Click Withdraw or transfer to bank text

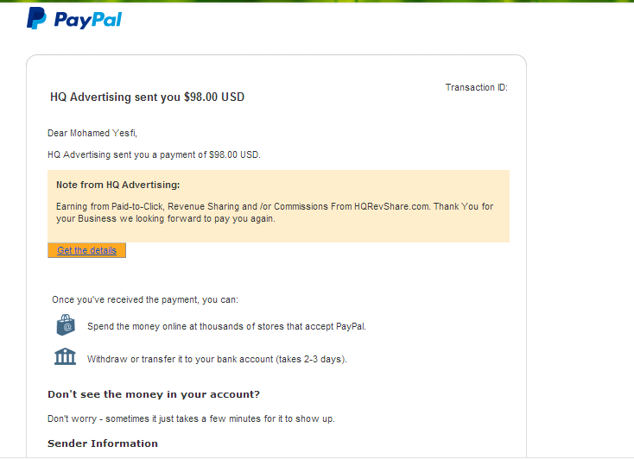217,359
